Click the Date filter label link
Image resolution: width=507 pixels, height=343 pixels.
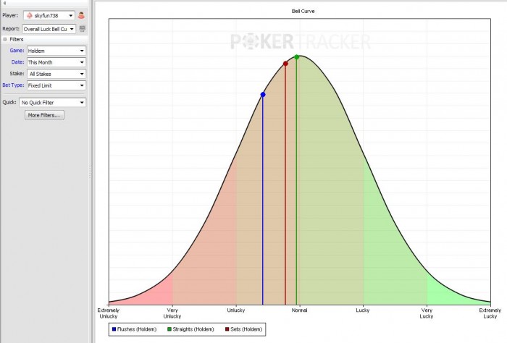coord(18,62)
